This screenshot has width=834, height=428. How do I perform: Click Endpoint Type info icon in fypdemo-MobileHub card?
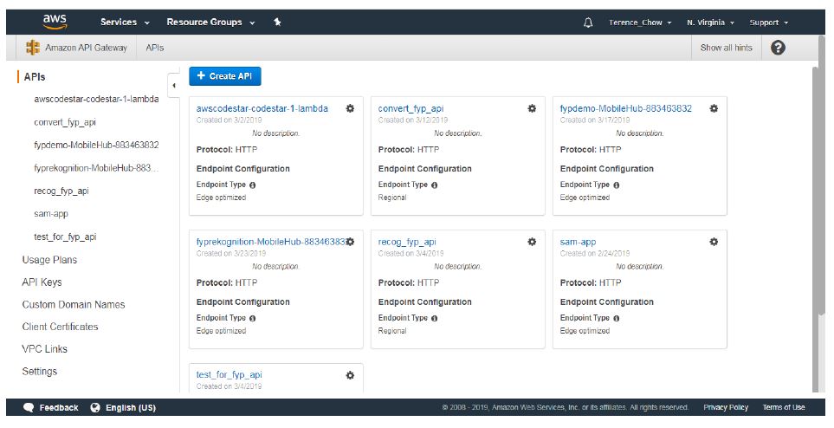click(616, 185)
